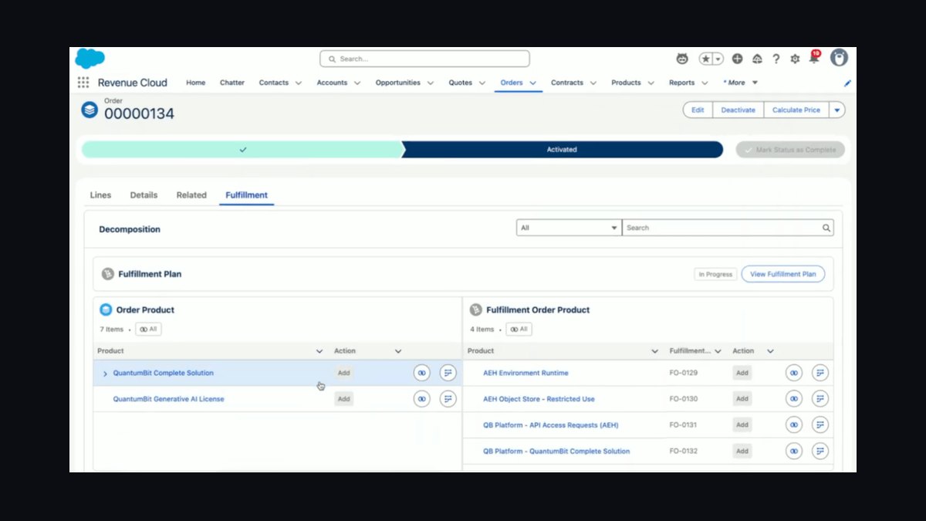Open the Astro guidance center icon
Viewport: 926px width, 521px height.
pos(682,59)
